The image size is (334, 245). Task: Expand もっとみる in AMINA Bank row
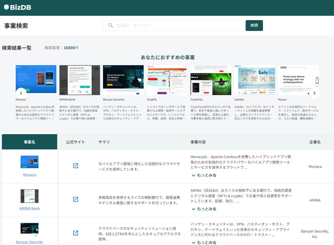pos(204,209)
